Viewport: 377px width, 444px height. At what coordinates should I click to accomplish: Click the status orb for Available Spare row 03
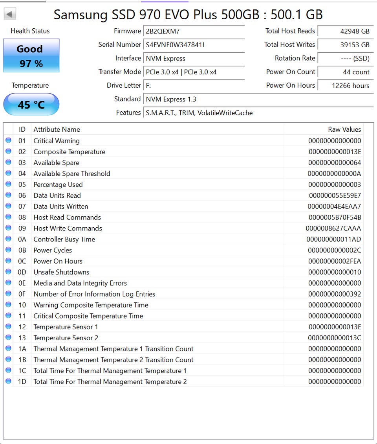(x=9, y=162)
